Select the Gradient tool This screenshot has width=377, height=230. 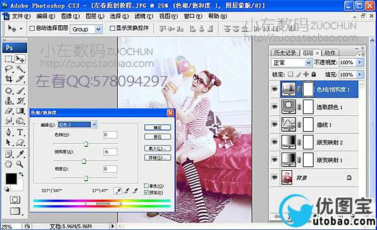[x=20, y=111]
